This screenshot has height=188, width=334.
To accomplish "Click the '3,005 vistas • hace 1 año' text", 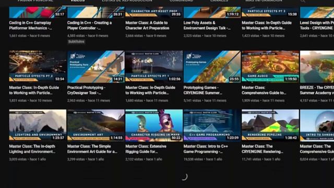I will [28, 159].
